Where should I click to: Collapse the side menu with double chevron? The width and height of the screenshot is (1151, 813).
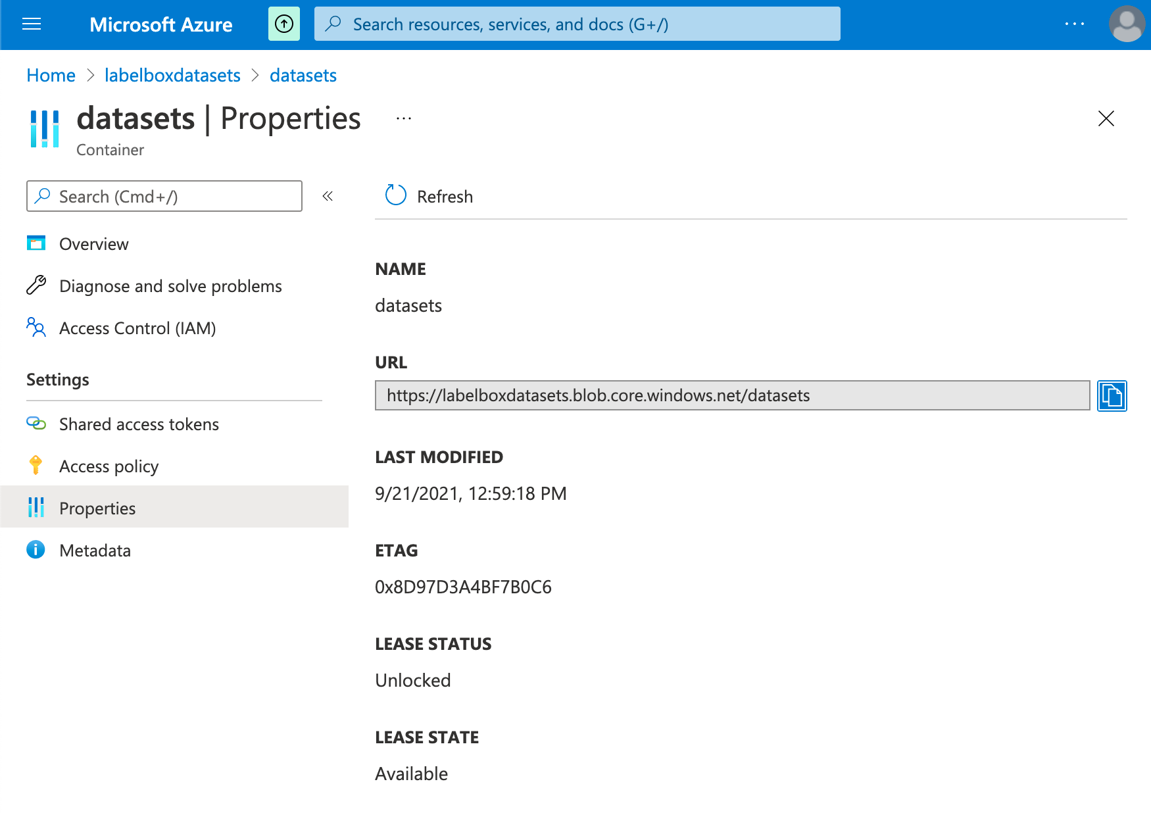pos(328,196)
